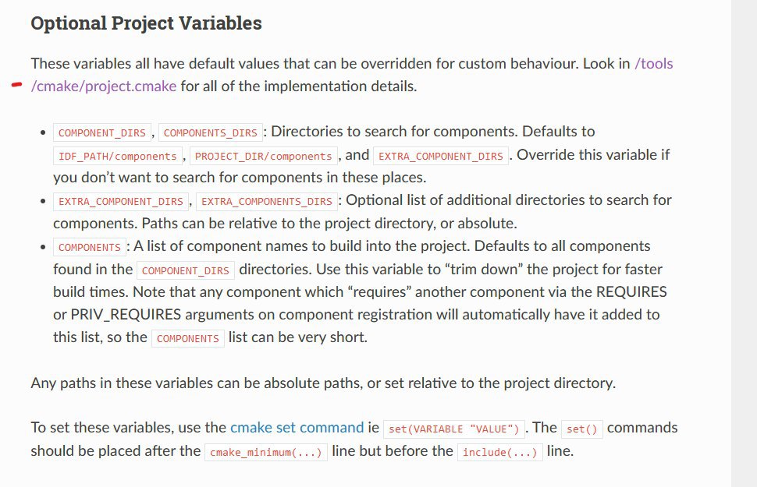
Task: Click the IDF_PATH/components code label
Action: [x=118, y=156]
